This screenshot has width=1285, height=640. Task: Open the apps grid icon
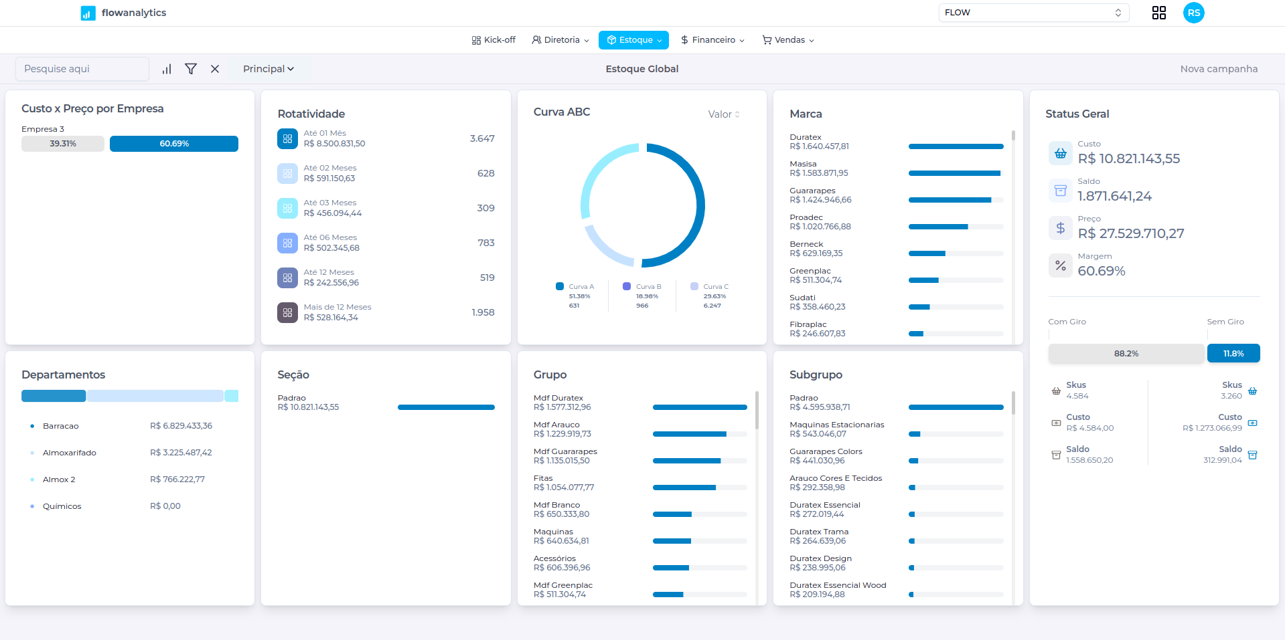pos(1158,13)
